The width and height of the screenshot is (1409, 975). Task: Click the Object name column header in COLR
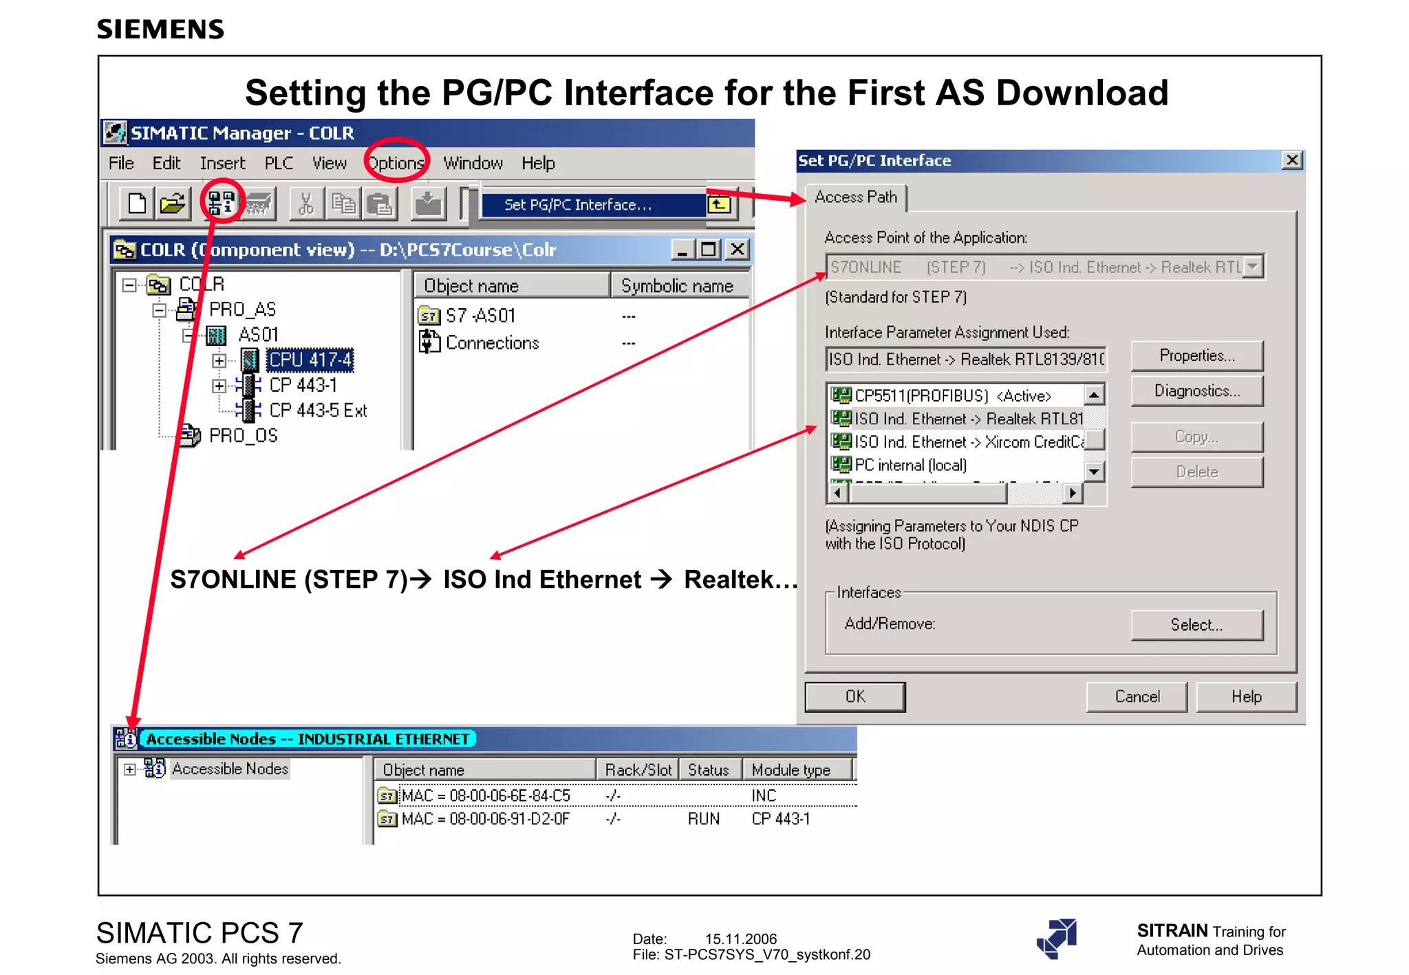(511, 285)
